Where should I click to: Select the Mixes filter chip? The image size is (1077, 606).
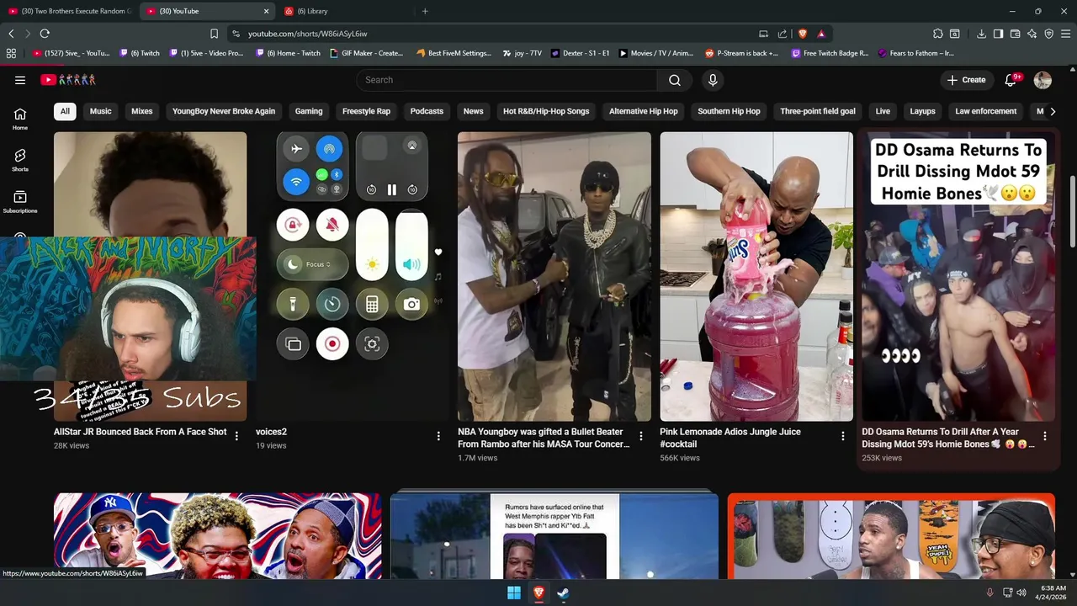tap(142, 111)
